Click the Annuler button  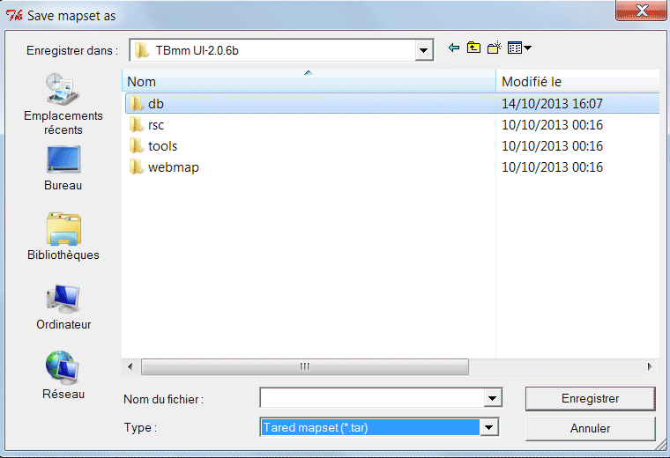(x=590, y=429)
